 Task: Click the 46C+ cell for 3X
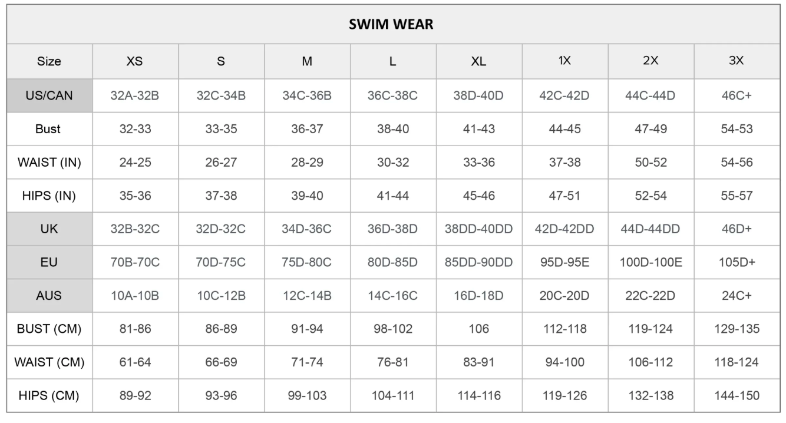[737, 95]
